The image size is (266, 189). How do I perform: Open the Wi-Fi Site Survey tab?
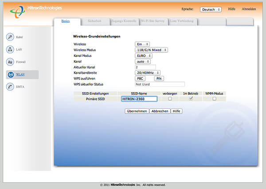click(153, 21)
